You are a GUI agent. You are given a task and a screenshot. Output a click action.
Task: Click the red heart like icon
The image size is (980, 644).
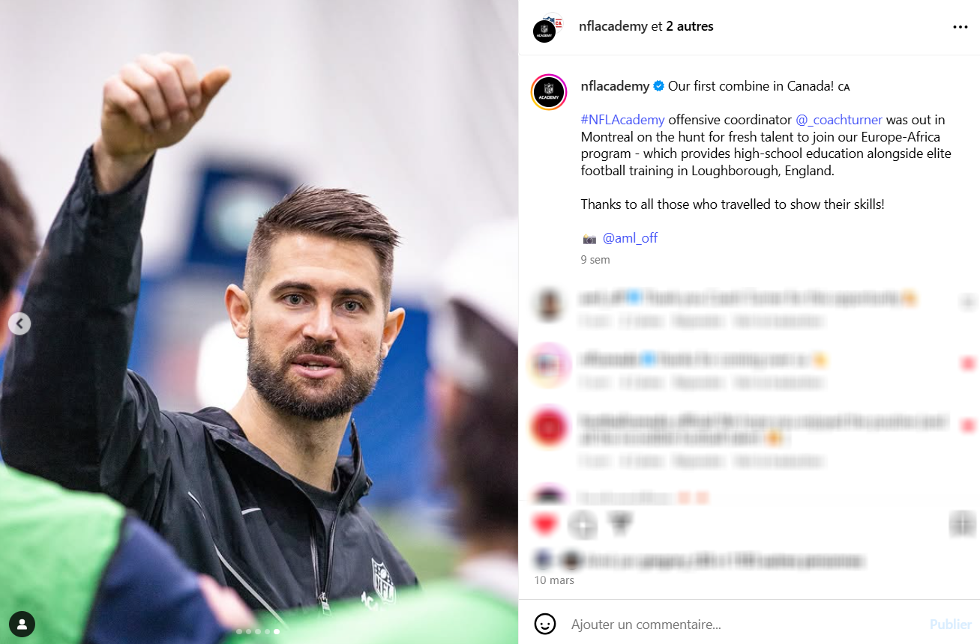pyautogui.click(x=545, y=523)
